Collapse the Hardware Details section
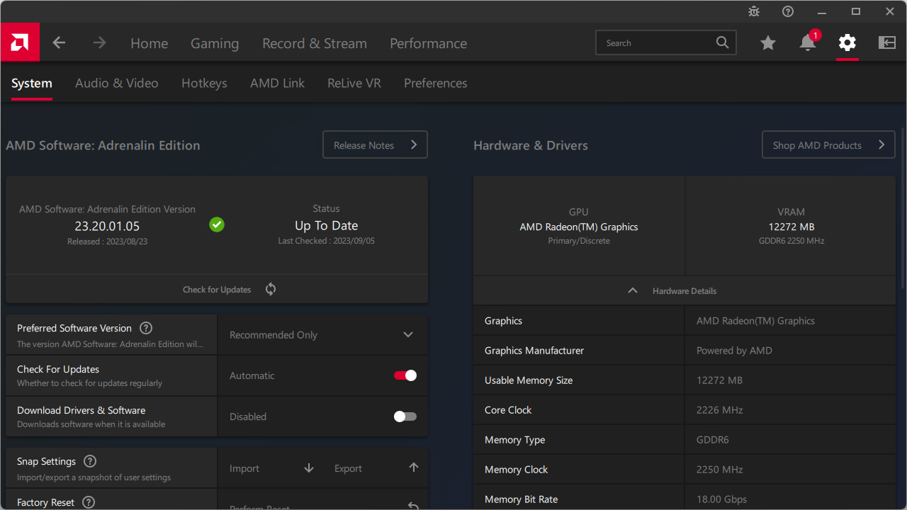 (633, 291)
